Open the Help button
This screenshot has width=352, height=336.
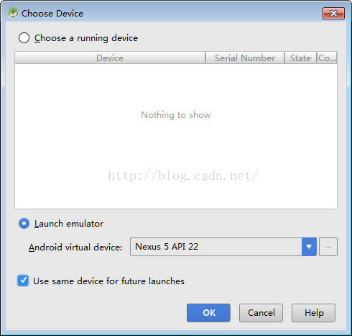[313, 313]
